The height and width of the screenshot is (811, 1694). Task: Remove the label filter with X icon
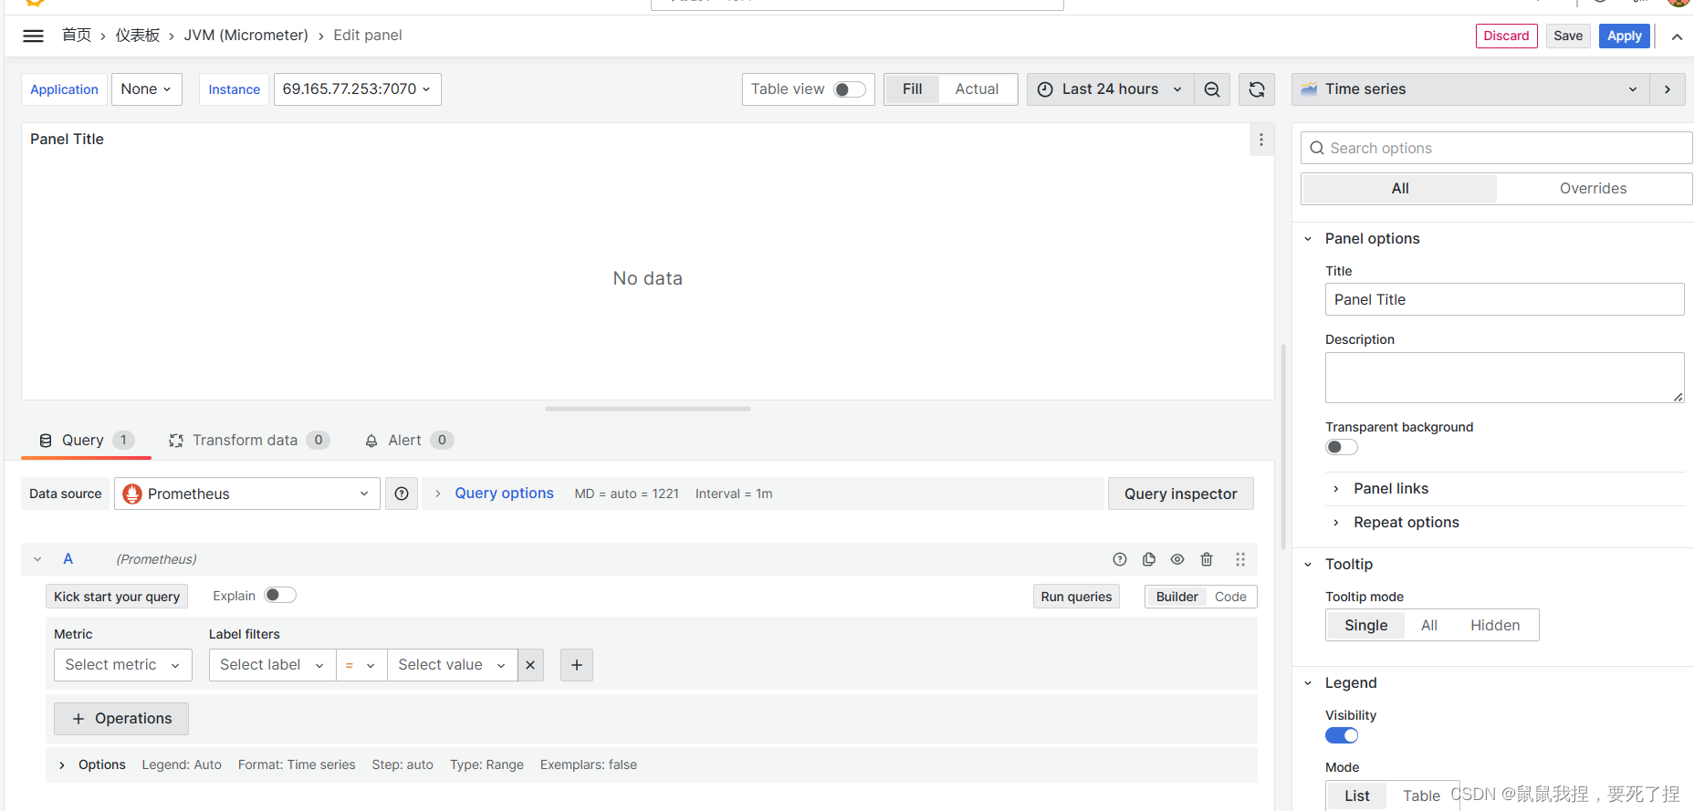point(530,665)
